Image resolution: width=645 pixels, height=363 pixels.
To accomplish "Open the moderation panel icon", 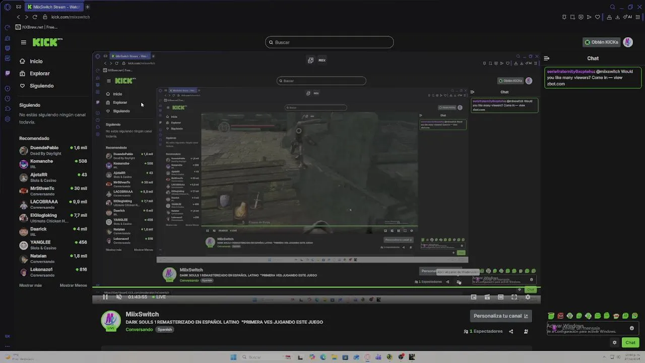I will coord(526,331).
